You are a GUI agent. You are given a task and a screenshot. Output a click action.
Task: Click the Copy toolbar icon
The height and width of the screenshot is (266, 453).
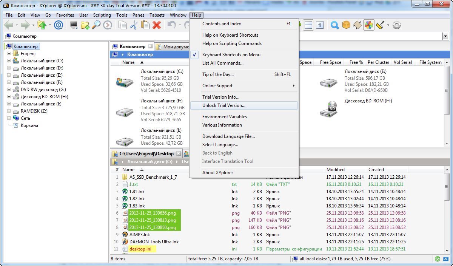click(123, 25)
